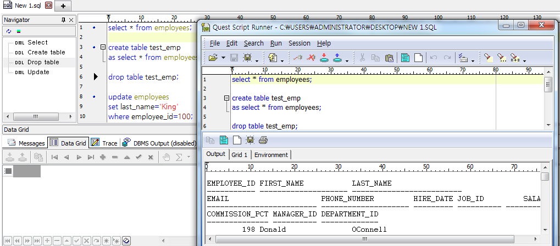
Task: Select Drop table in Navigator
Action: [x=43, y=62]
